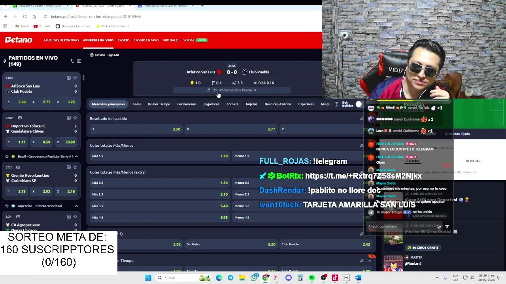Select Más 2.5 goals at 3.10
The image size is (506, 284).
pos(160,194)
